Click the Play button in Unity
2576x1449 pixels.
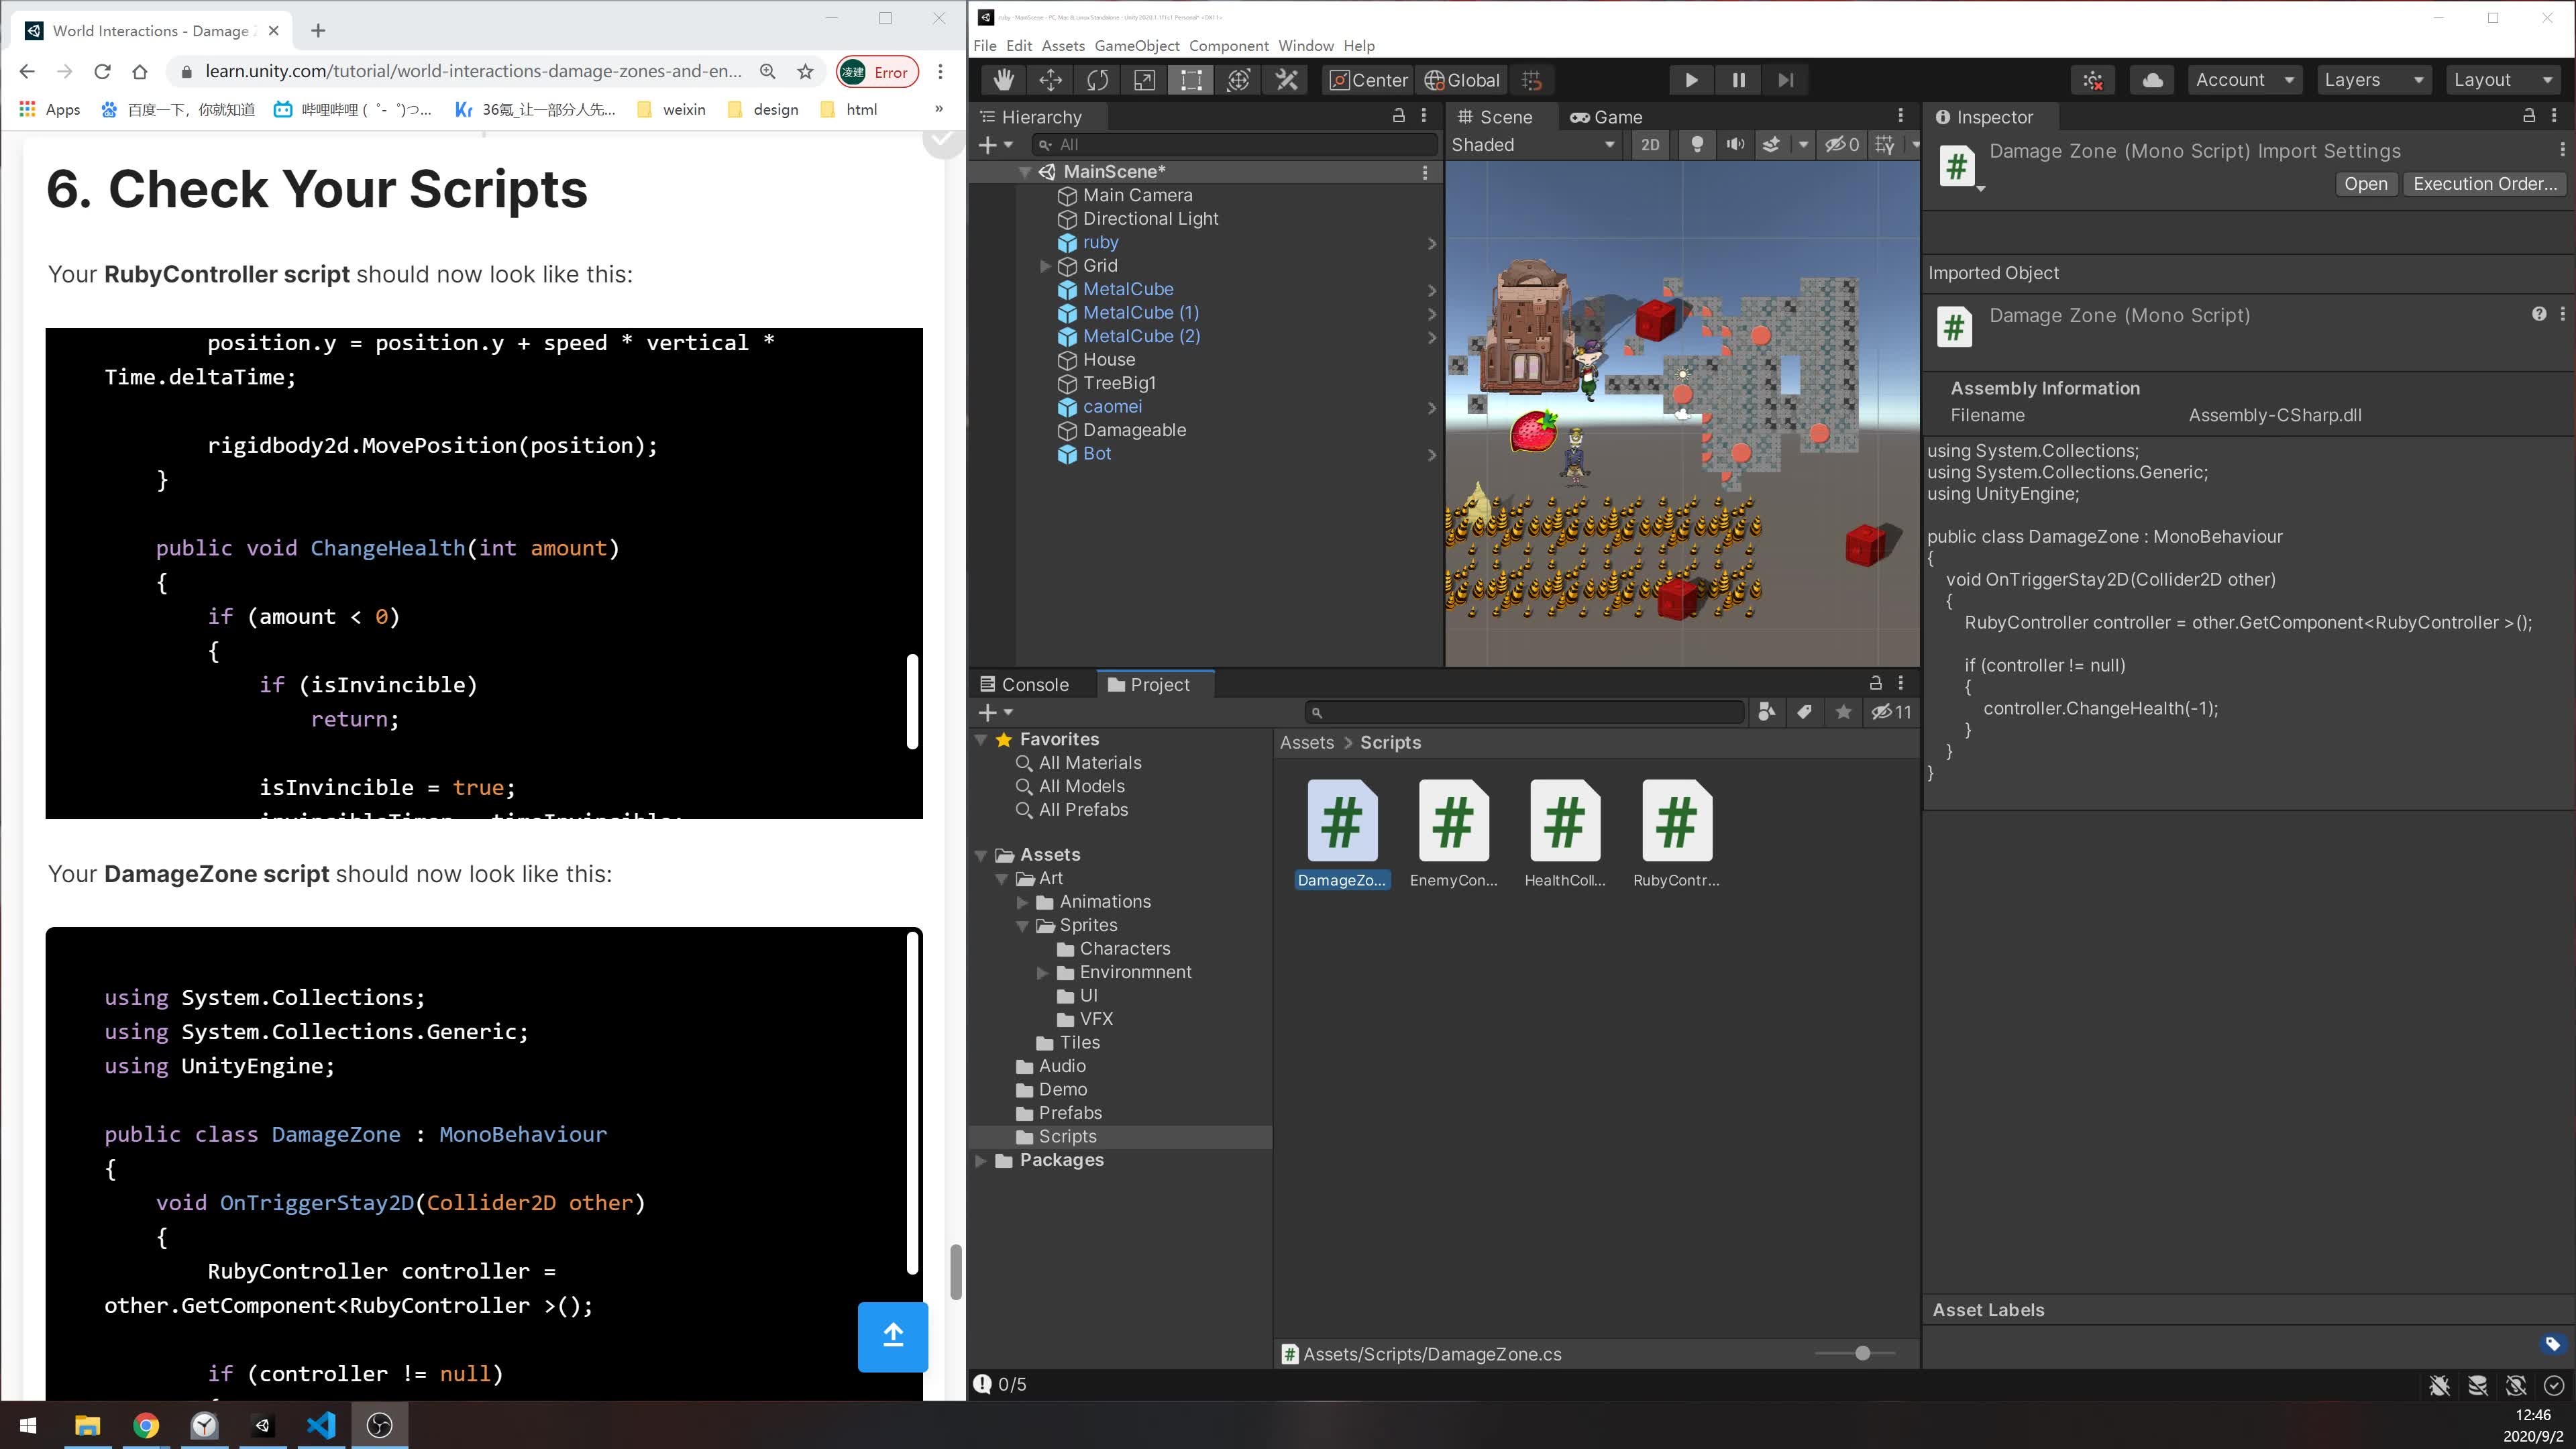click(1691, 80)
